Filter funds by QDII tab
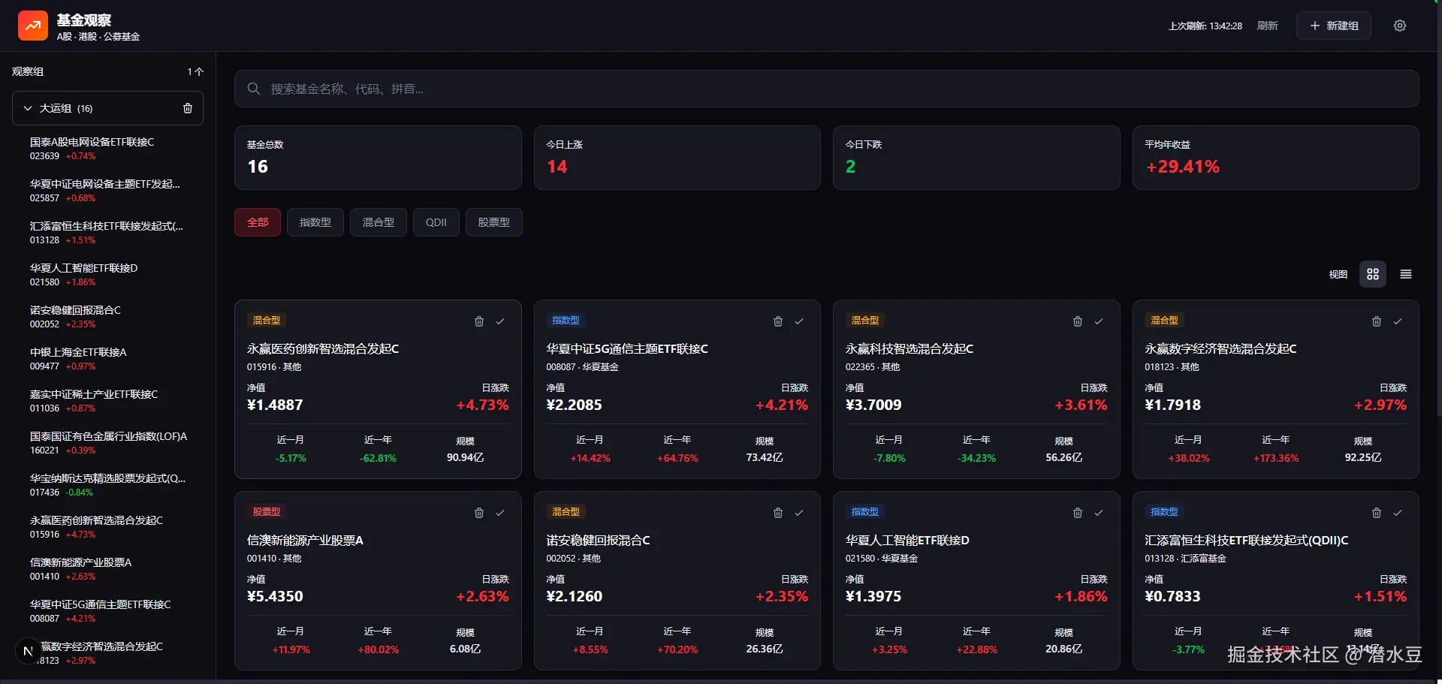The height and width of the screenshot is (684, 1442). tap(436, 222)
